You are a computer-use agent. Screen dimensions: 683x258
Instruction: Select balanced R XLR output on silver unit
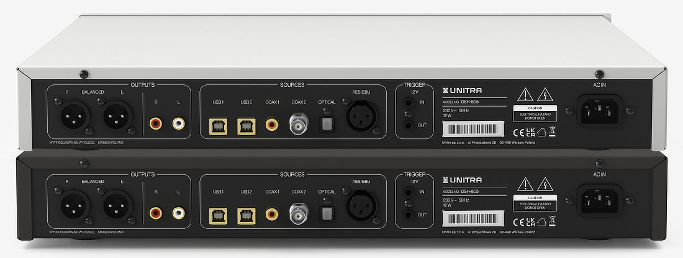(74, 117)
